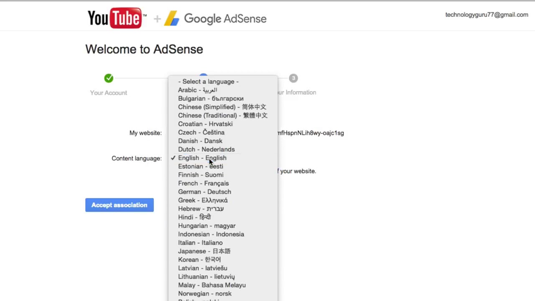Choose Hindi as content language

[194, 217]
